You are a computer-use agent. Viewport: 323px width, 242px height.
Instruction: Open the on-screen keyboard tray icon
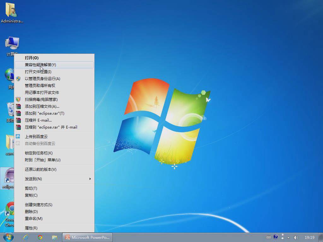269,237
